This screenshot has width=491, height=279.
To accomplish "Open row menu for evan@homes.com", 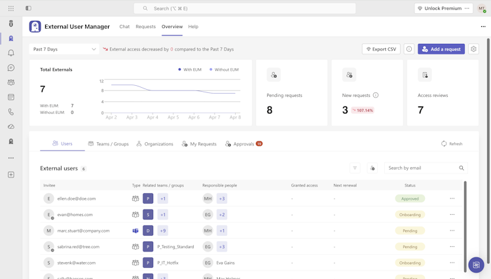I will click(x=452, y=215).
